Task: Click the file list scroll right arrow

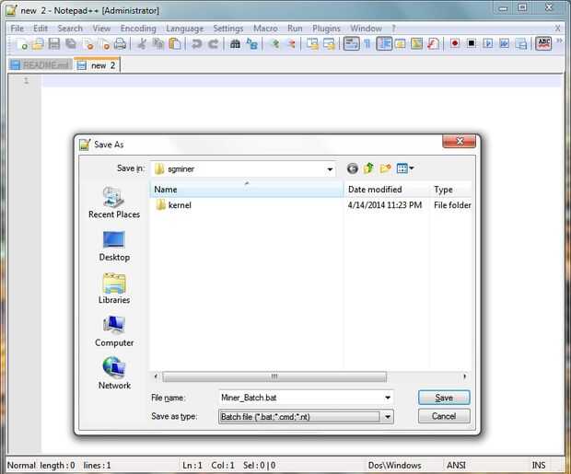Action: coord(465,376)
